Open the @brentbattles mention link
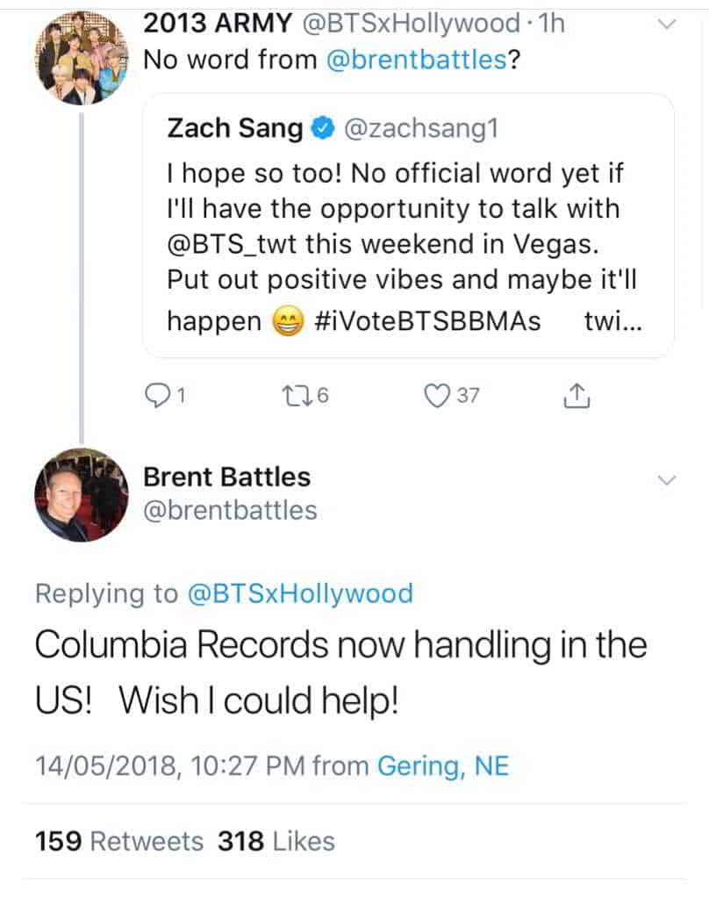The width and height of the screenshot is (709, 898). click(418, 61)
